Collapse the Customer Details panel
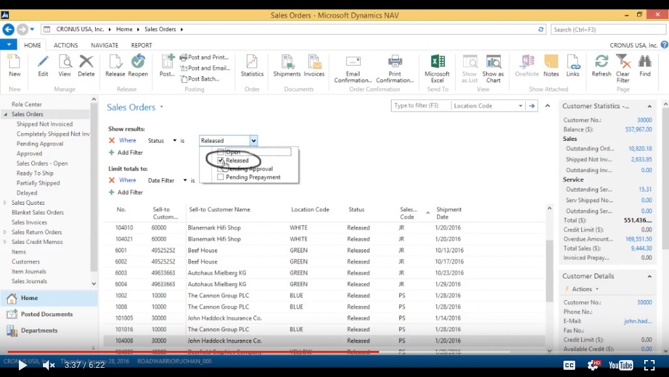This screenshot has width=669, height=377. [x=649, y=277]
